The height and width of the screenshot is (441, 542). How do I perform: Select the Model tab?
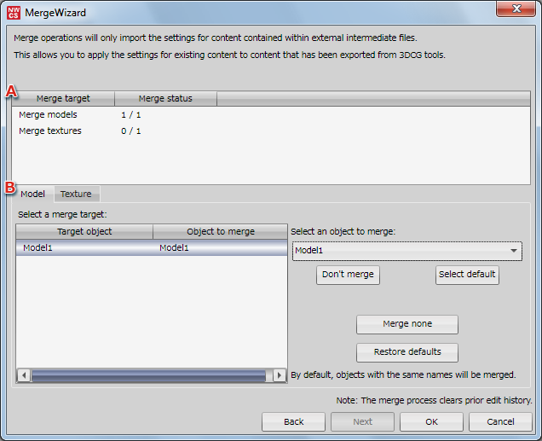32,194
